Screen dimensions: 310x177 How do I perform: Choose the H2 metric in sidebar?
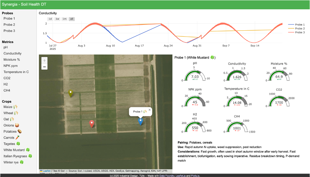6,84
